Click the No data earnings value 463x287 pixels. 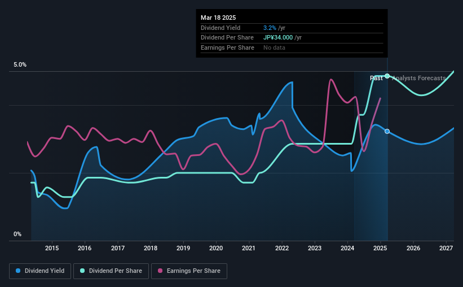(274, 47)
